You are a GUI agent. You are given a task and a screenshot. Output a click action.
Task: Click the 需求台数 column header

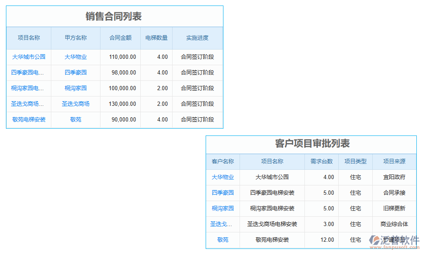point(321,161)
